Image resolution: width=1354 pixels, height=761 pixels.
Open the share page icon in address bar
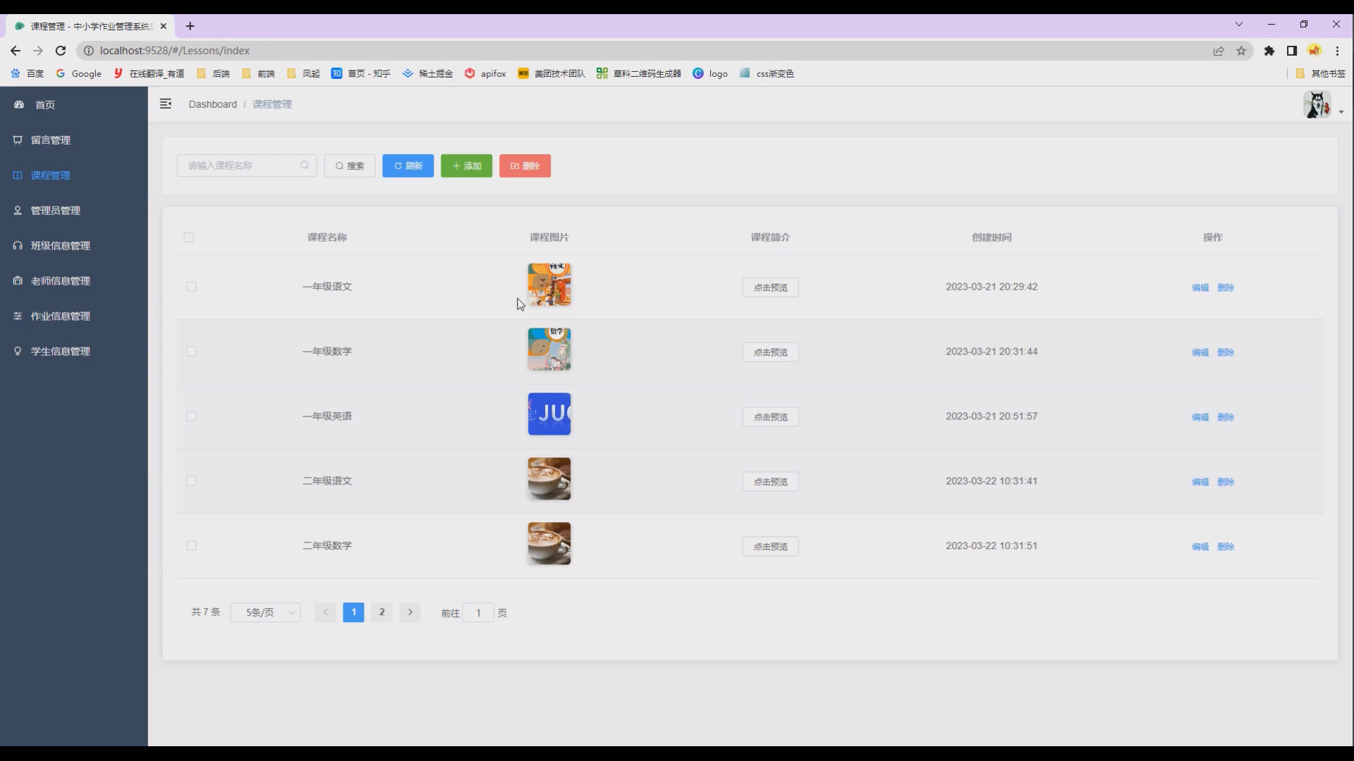click(x=1219, y=51)
